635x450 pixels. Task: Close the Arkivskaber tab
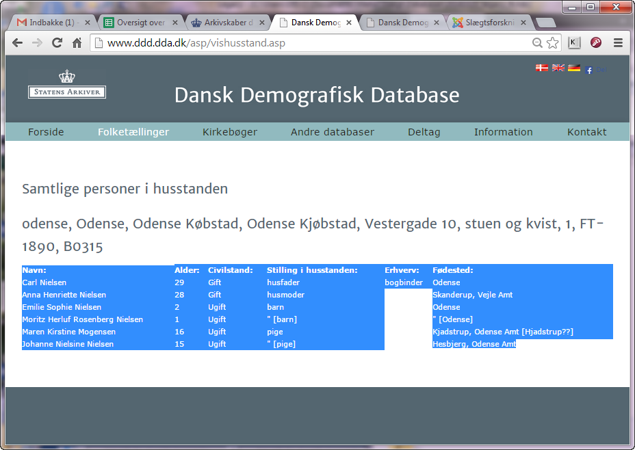pyautogui.click(x=262, y=23)
